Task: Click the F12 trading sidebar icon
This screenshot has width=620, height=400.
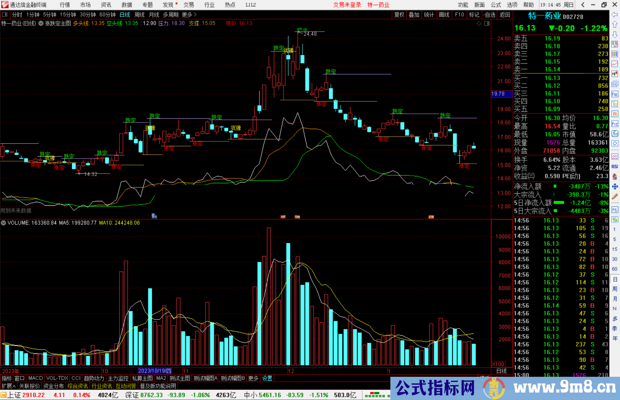Action: point(615,124)
